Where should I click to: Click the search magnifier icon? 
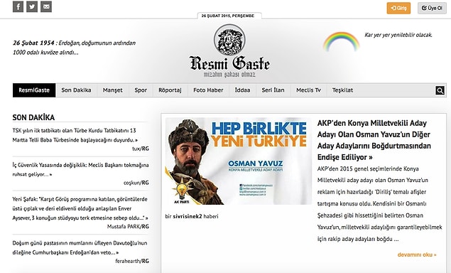pyautogui.click(x=440, y=90)
